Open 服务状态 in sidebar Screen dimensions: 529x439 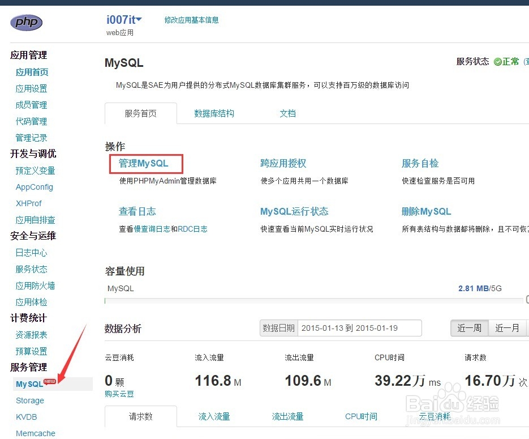tap(31, 269)
